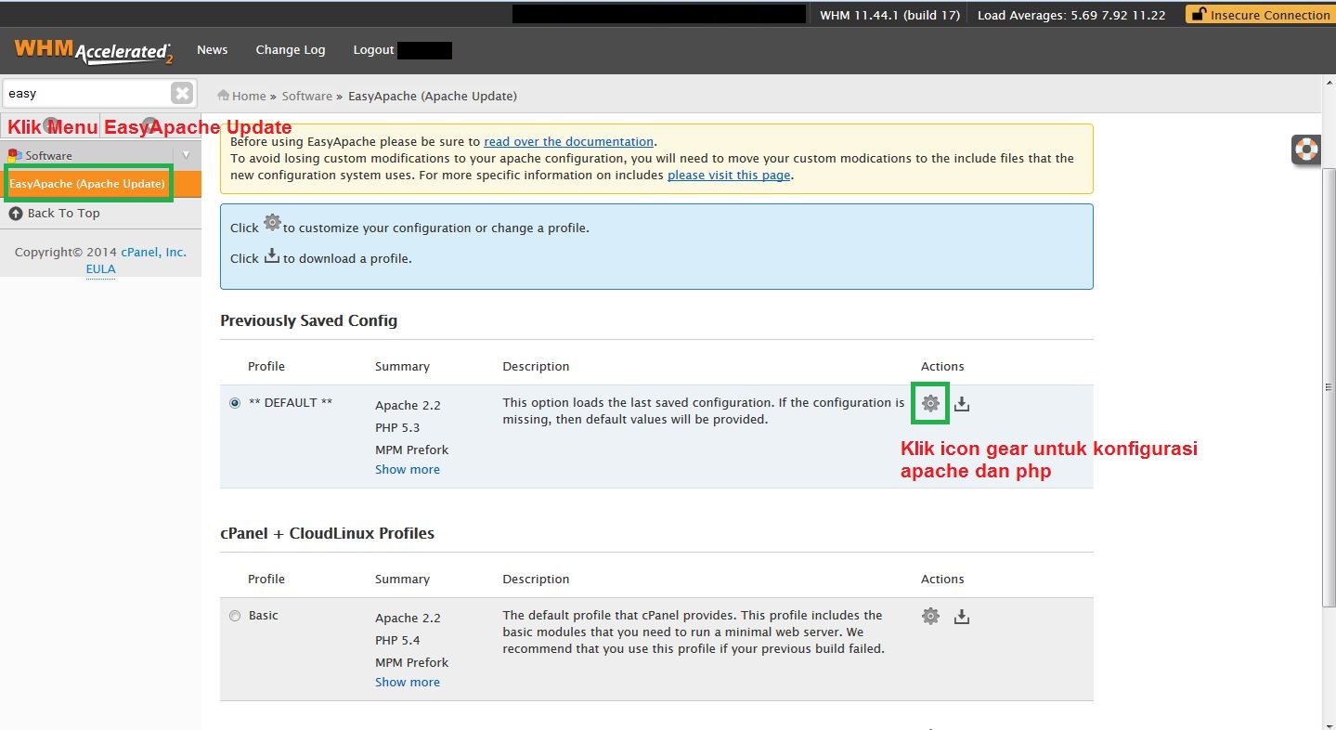Follow the 'please visit this page' link
This screenshot has width=1336, height=730.
729,176
